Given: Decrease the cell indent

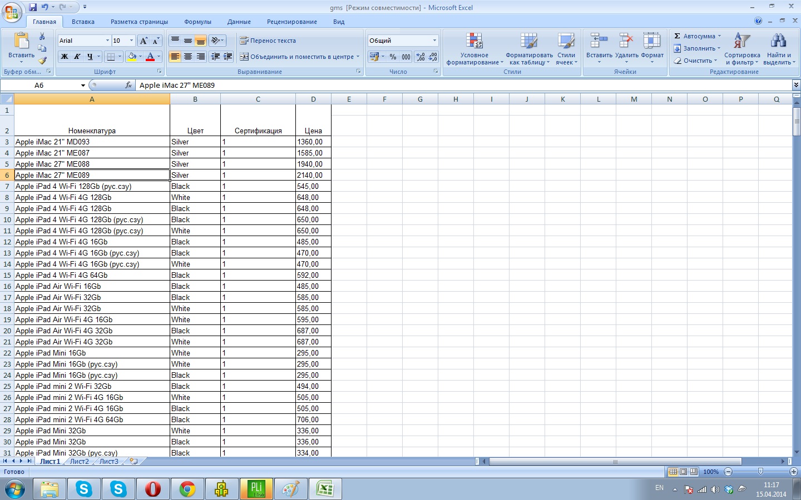Looking at the screenshot, I should [215, 57].
